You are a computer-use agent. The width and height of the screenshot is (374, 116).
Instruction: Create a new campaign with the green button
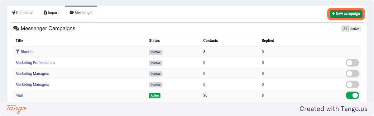(346, 14)
